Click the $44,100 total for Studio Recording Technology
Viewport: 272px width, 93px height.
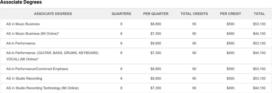click(x=259, y=88)
